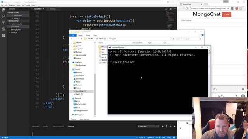
Task: Switch to the DEBUG CONSOLE panel tab
Action: pyautogui.click(x=58, y=127)
